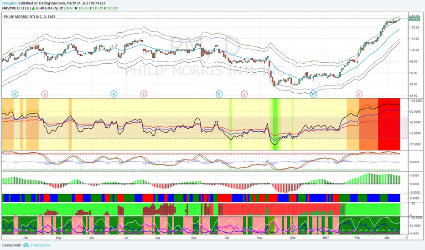Open the Peterguis author profile link
This screenshot has width=425, height=250.
(10, 3)
